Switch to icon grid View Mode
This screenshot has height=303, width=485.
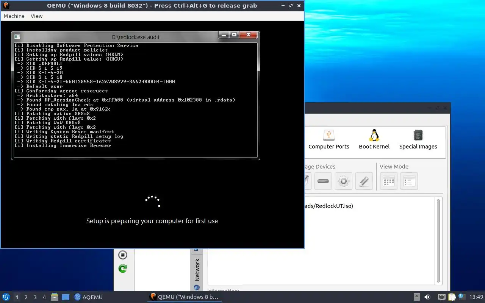pyautogui.click(x=389, y=181)
